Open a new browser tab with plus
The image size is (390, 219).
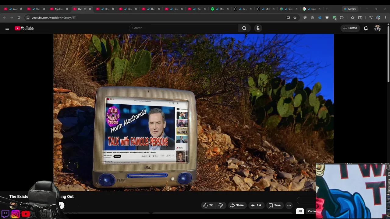(327, 9)
